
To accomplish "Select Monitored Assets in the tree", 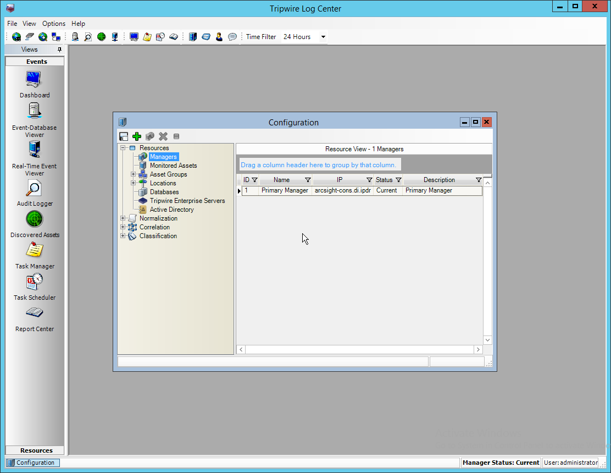I will pyautogui.click(x=174, y=166).
